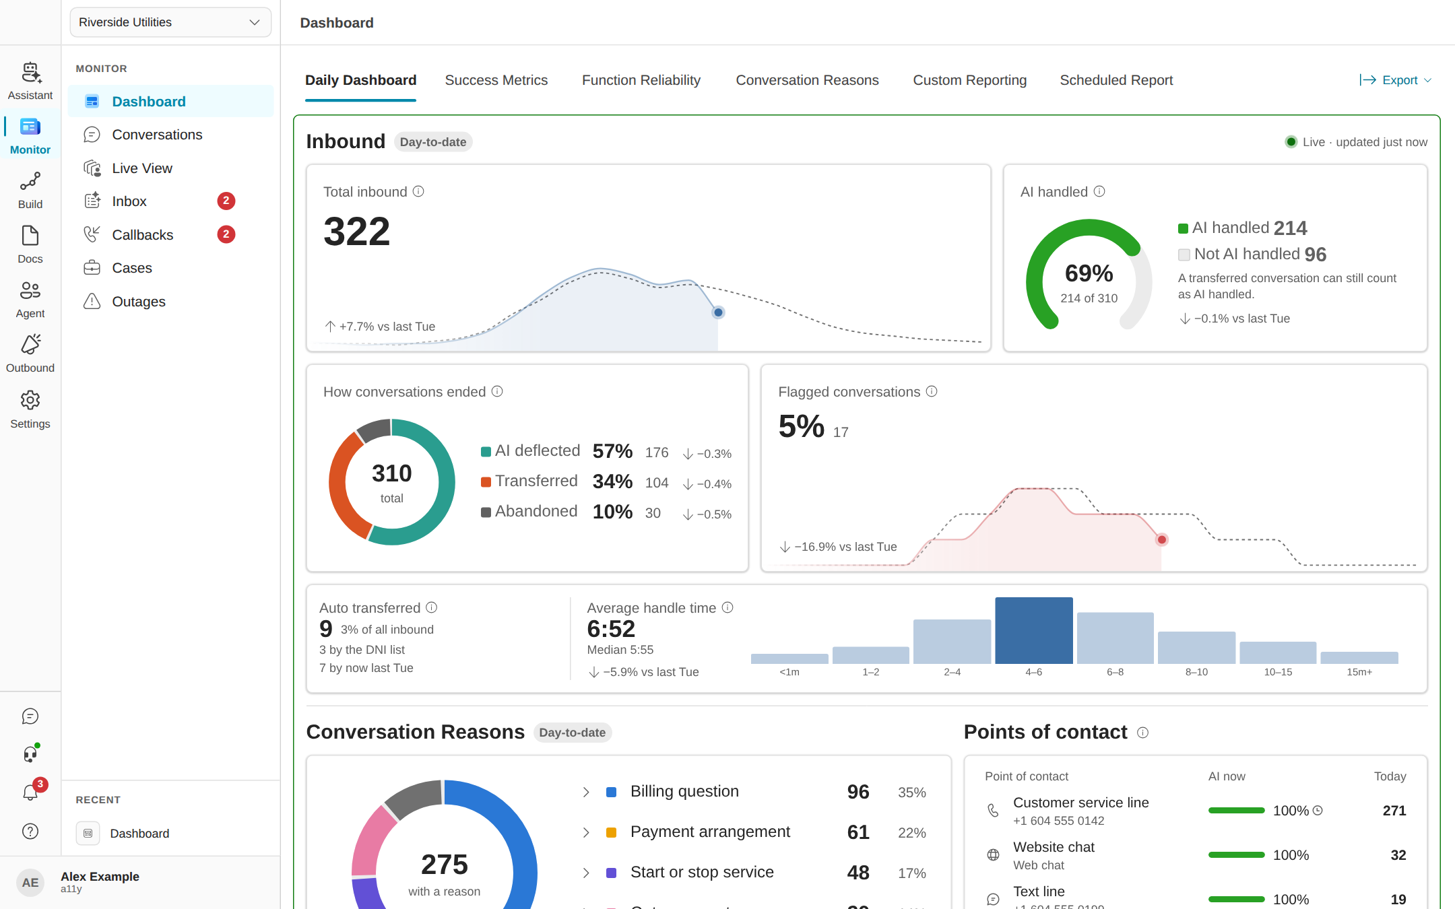
Task: Click info icon beside Average handle time
Action: (727, 607)
